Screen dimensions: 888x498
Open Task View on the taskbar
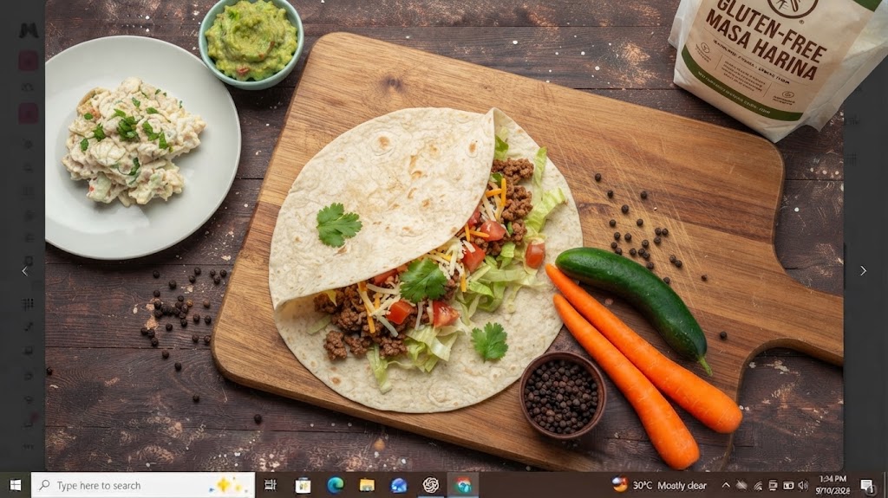tap(271, 485)
